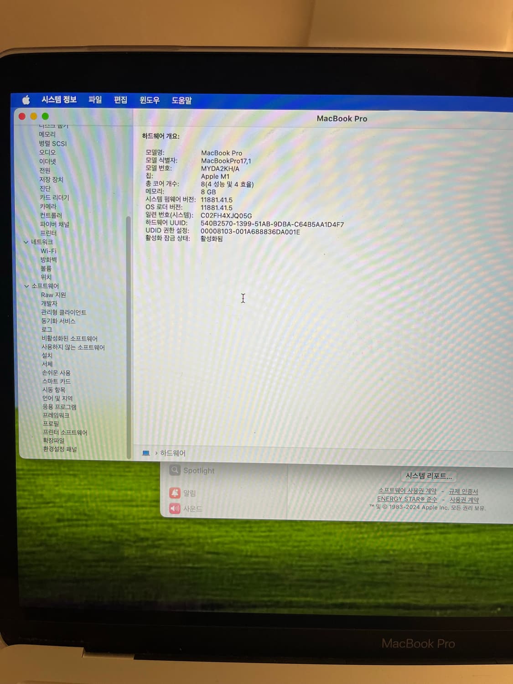Click the serial number C02FH4XJQ05G
The image size is (513, 684).
click(226, 216)
